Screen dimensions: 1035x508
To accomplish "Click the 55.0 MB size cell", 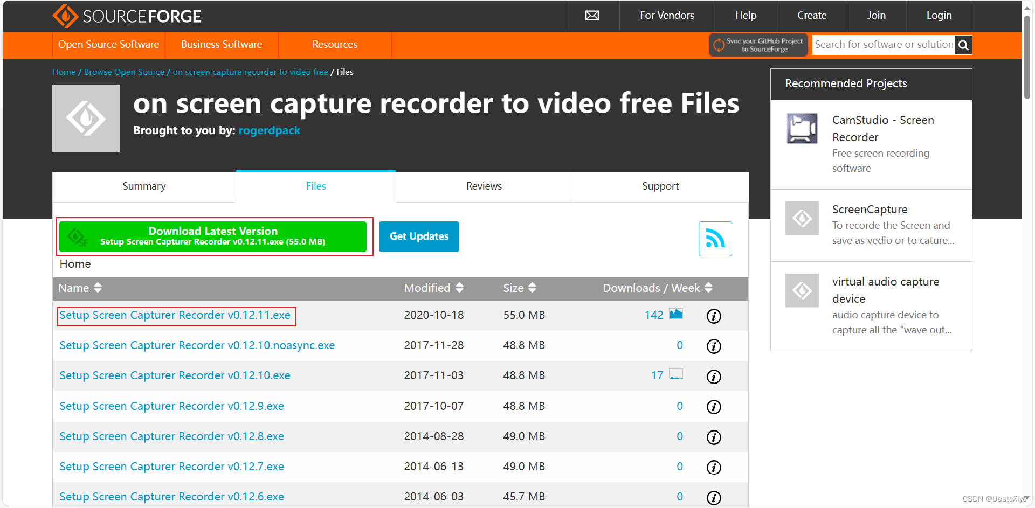I will (x=524, y=315).
